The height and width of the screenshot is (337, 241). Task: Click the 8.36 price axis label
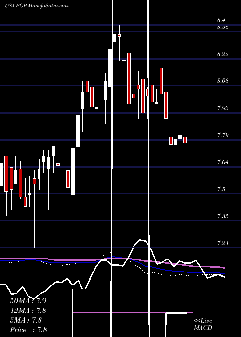[x=223, y=27]
